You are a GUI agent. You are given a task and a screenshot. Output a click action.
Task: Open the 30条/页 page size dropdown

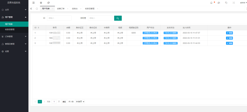click(80, 102)
